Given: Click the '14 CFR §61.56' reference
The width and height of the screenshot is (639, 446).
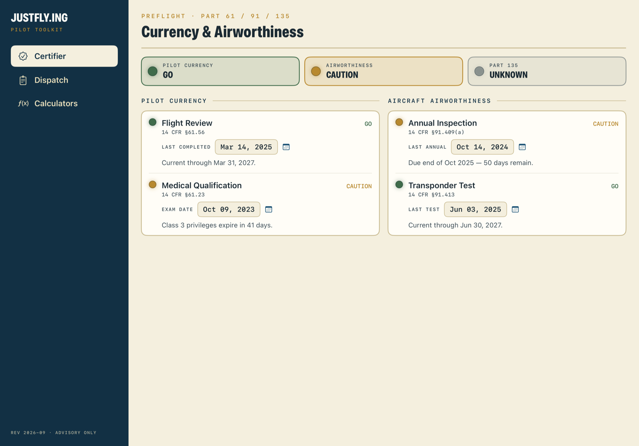Looking at the screenshot, I should (183, 132).
